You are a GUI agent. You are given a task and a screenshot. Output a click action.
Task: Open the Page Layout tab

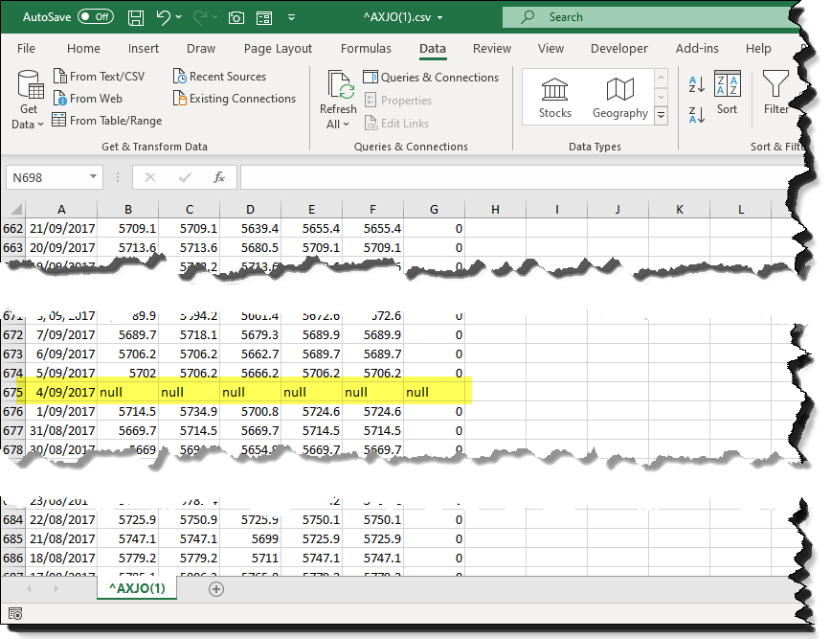point(278,49)
